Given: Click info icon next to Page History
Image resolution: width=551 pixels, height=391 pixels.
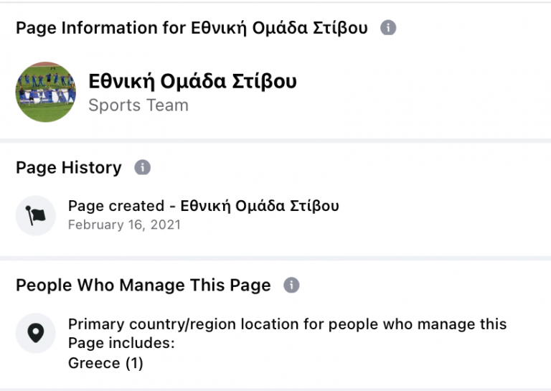Looking at the screenshot, I should (x=143, y=168).
